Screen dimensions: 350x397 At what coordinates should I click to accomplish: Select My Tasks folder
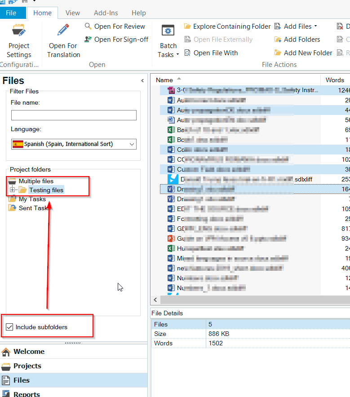(32, 199)
